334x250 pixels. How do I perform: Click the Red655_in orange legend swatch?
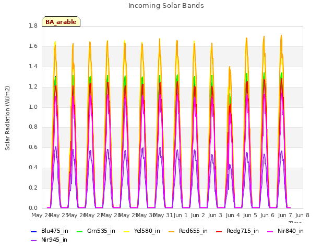[x=172, y=231]
